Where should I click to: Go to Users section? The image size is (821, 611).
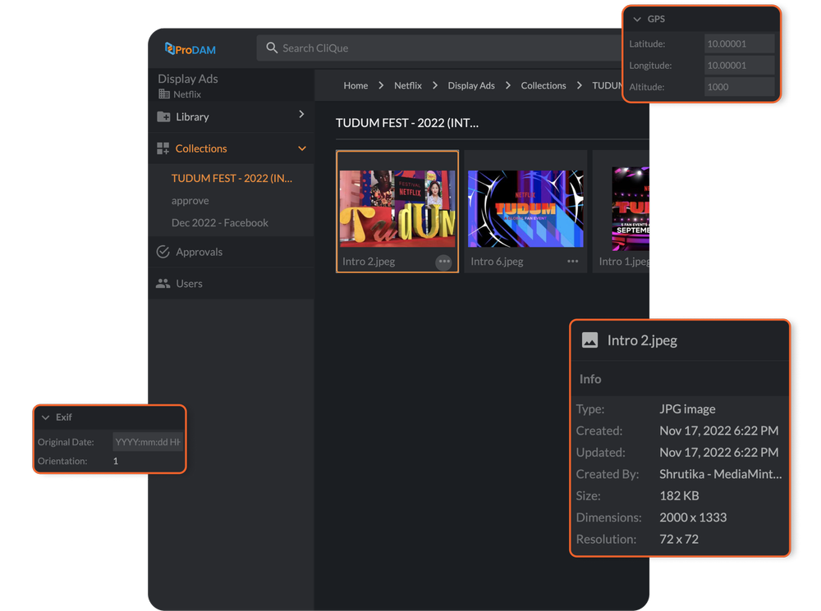click(189, 284)
